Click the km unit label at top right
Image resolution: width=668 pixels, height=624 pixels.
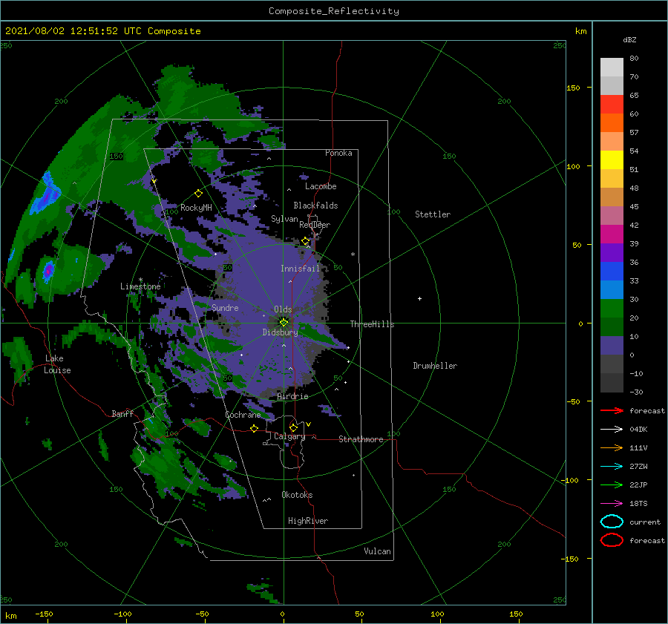(x=580, y=31)
